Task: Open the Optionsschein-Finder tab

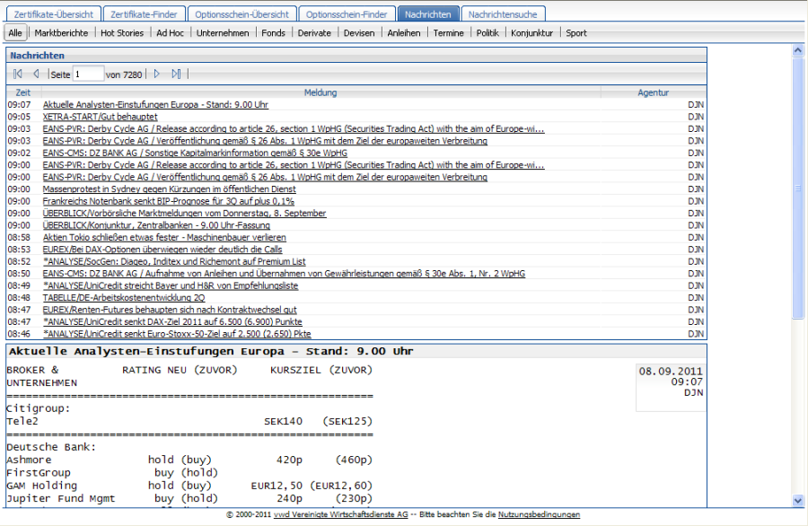Action: coord(346,14)
